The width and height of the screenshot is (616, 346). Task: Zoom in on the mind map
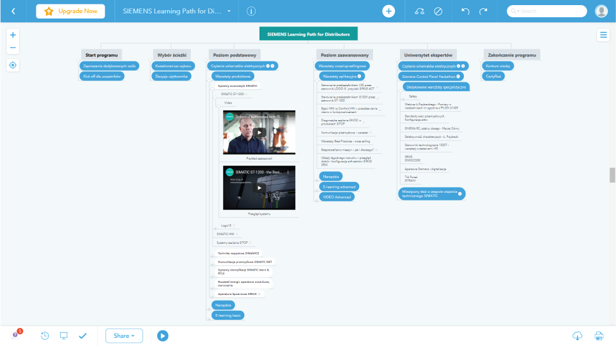[x=13, y=35]
